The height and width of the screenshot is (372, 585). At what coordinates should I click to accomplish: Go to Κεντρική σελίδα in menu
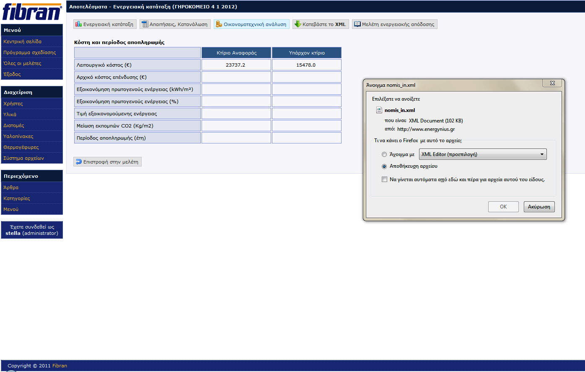[x=23, y=42]
